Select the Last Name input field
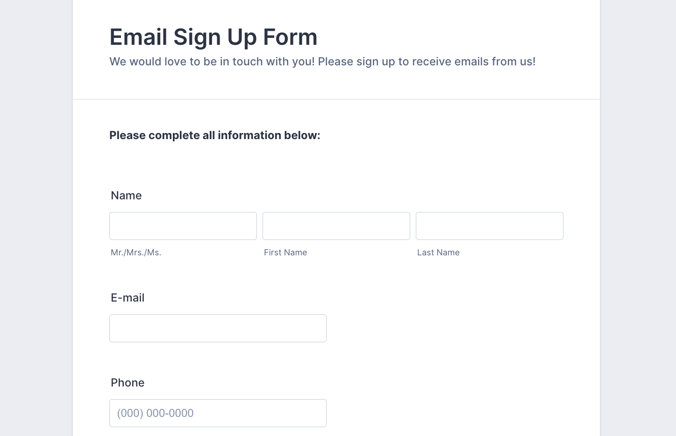Screen dimensions: 676x436 point(489,226)
